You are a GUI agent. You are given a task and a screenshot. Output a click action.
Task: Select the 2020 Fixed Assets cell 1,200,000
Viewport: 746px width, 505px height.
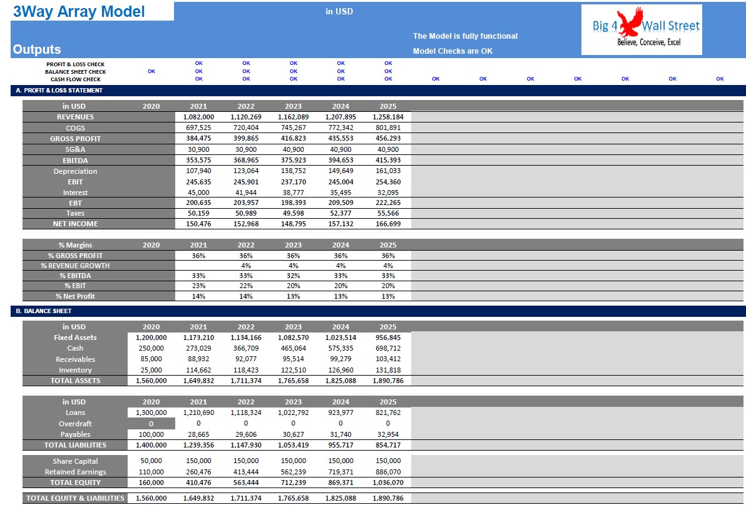pyautogui.click(x=151, y=337)
